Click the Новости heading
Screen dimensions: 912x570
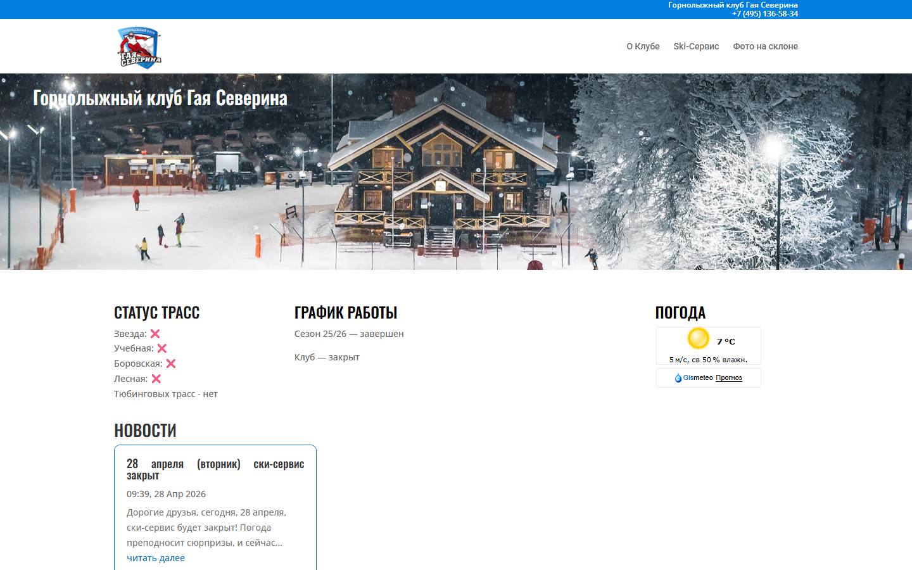click(145, 430)
